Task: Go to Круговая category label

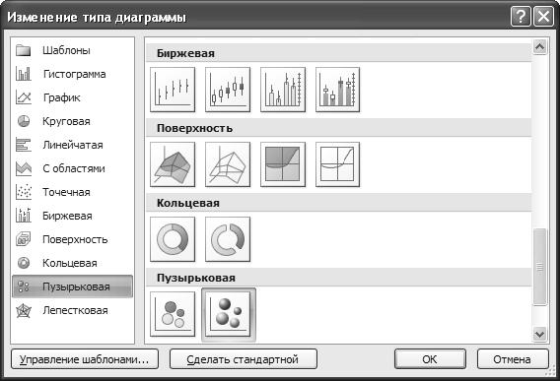Action: pyautogui.click(x=66, y=121)
